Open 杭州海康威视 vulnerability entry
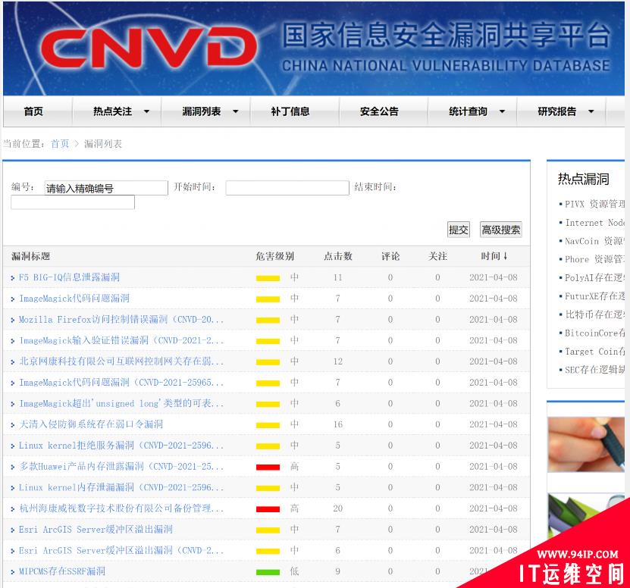The height and width of the screenshot is (588, 630). [x=121, y=508]
